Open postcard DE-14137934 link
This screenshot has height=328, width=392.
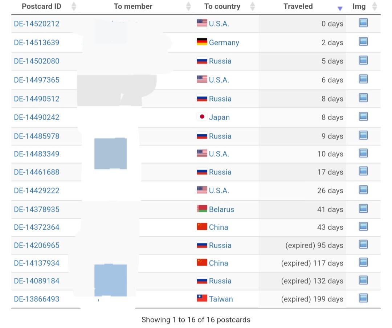37,263
